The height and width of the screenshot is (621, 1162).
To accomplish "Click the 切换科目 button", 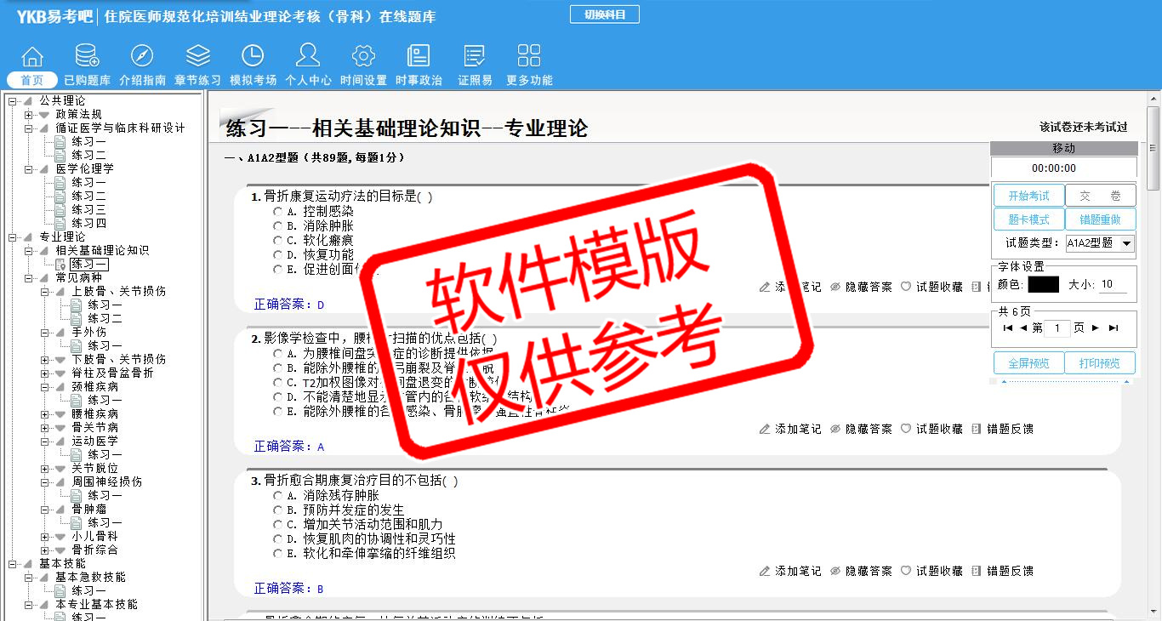I will click(604, 14).
